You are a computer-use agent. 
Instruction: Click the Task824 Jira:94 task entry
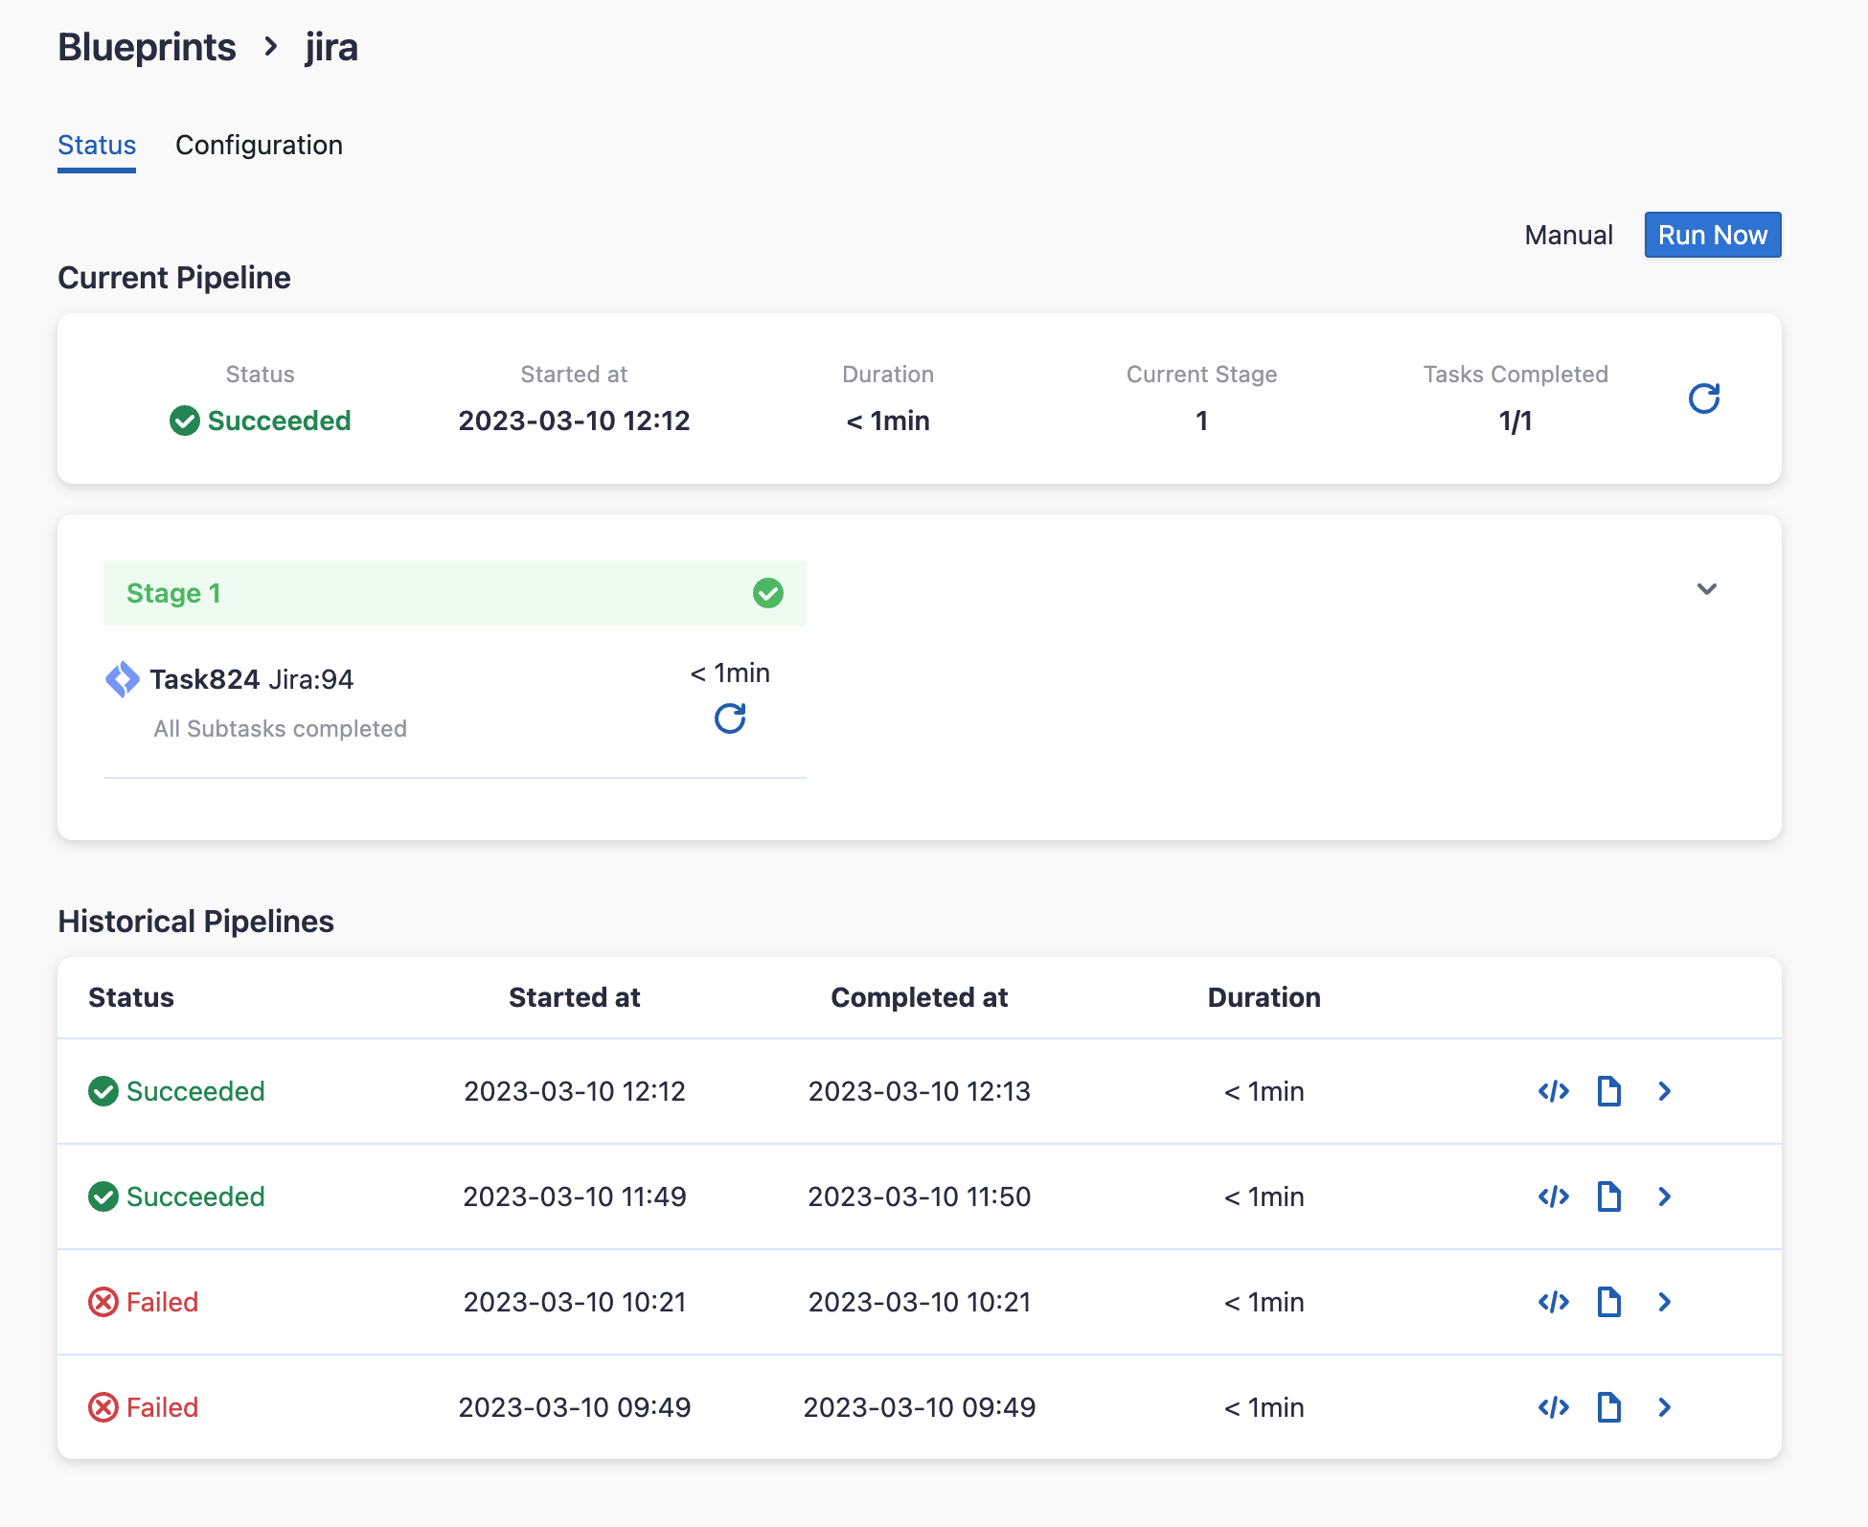click(252, 679)
